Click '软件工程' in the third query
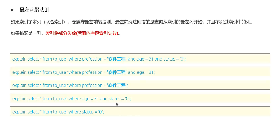Viewport: 274px width, 122px height. coord(117,85)
